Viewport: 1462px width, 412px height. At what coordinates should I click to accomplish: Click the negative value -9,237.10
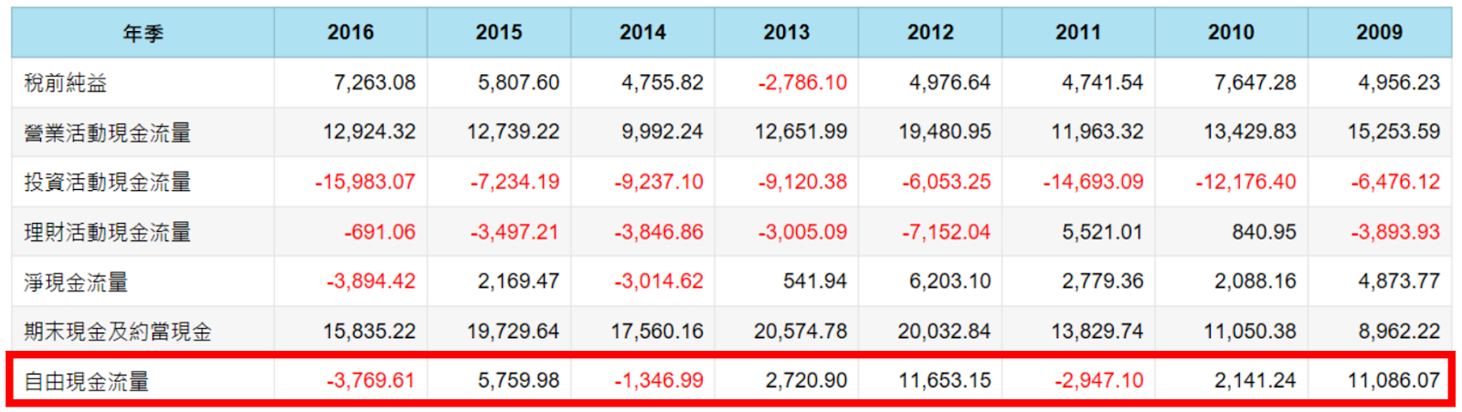[659, 183]
